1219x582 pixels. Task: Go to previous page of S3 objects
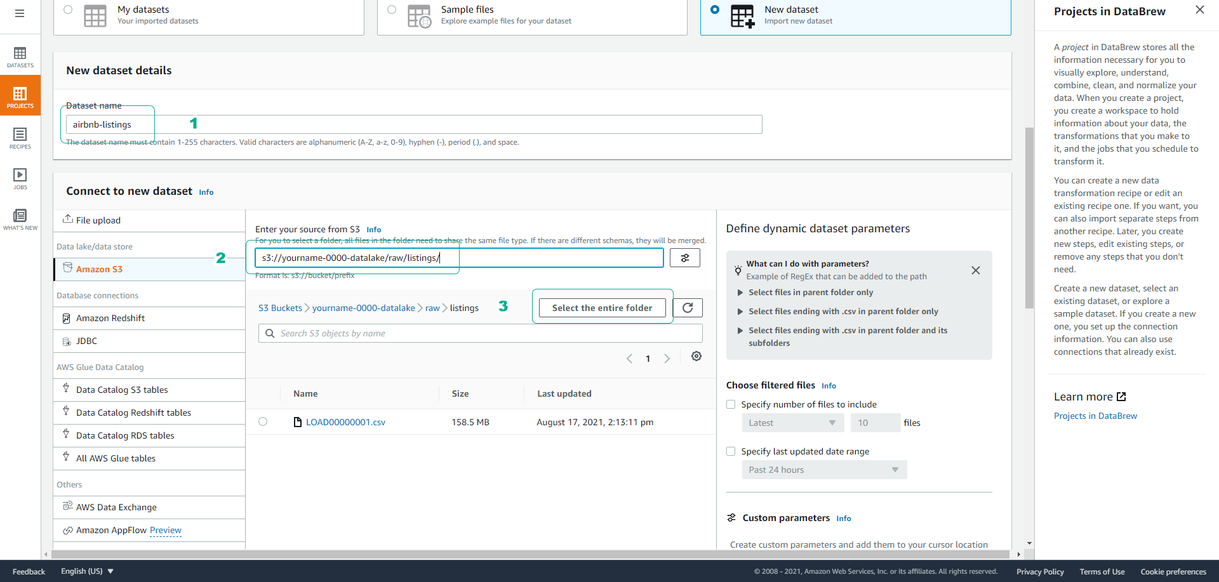click(629, 359)
